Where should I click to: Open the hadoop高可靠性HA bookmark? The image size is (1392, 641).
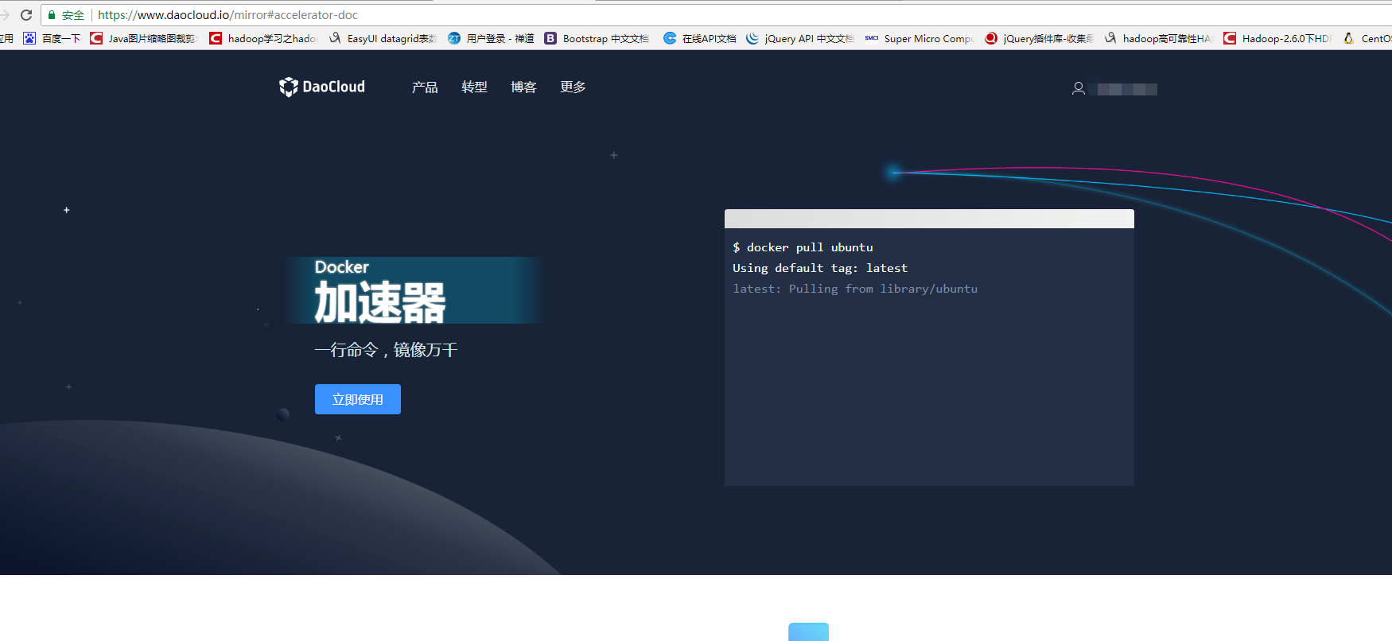point(1158,38)
